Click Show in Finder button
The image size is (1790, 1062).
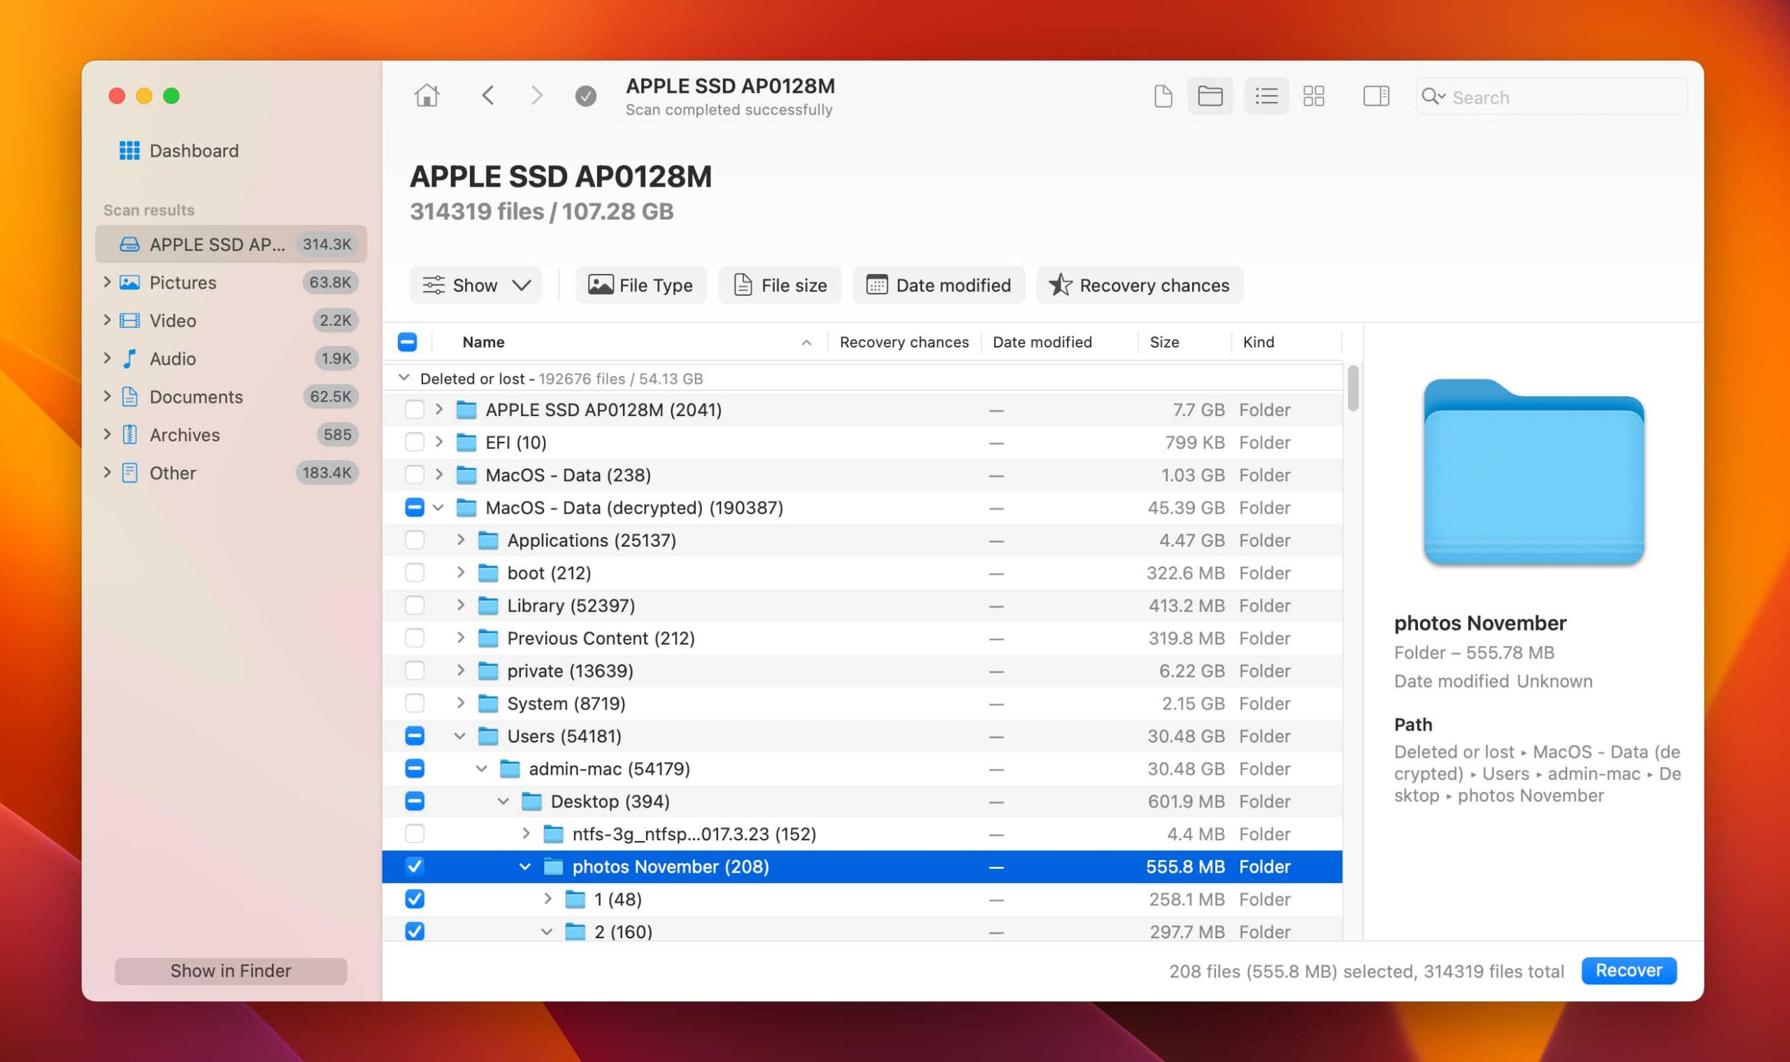point(231,971)
